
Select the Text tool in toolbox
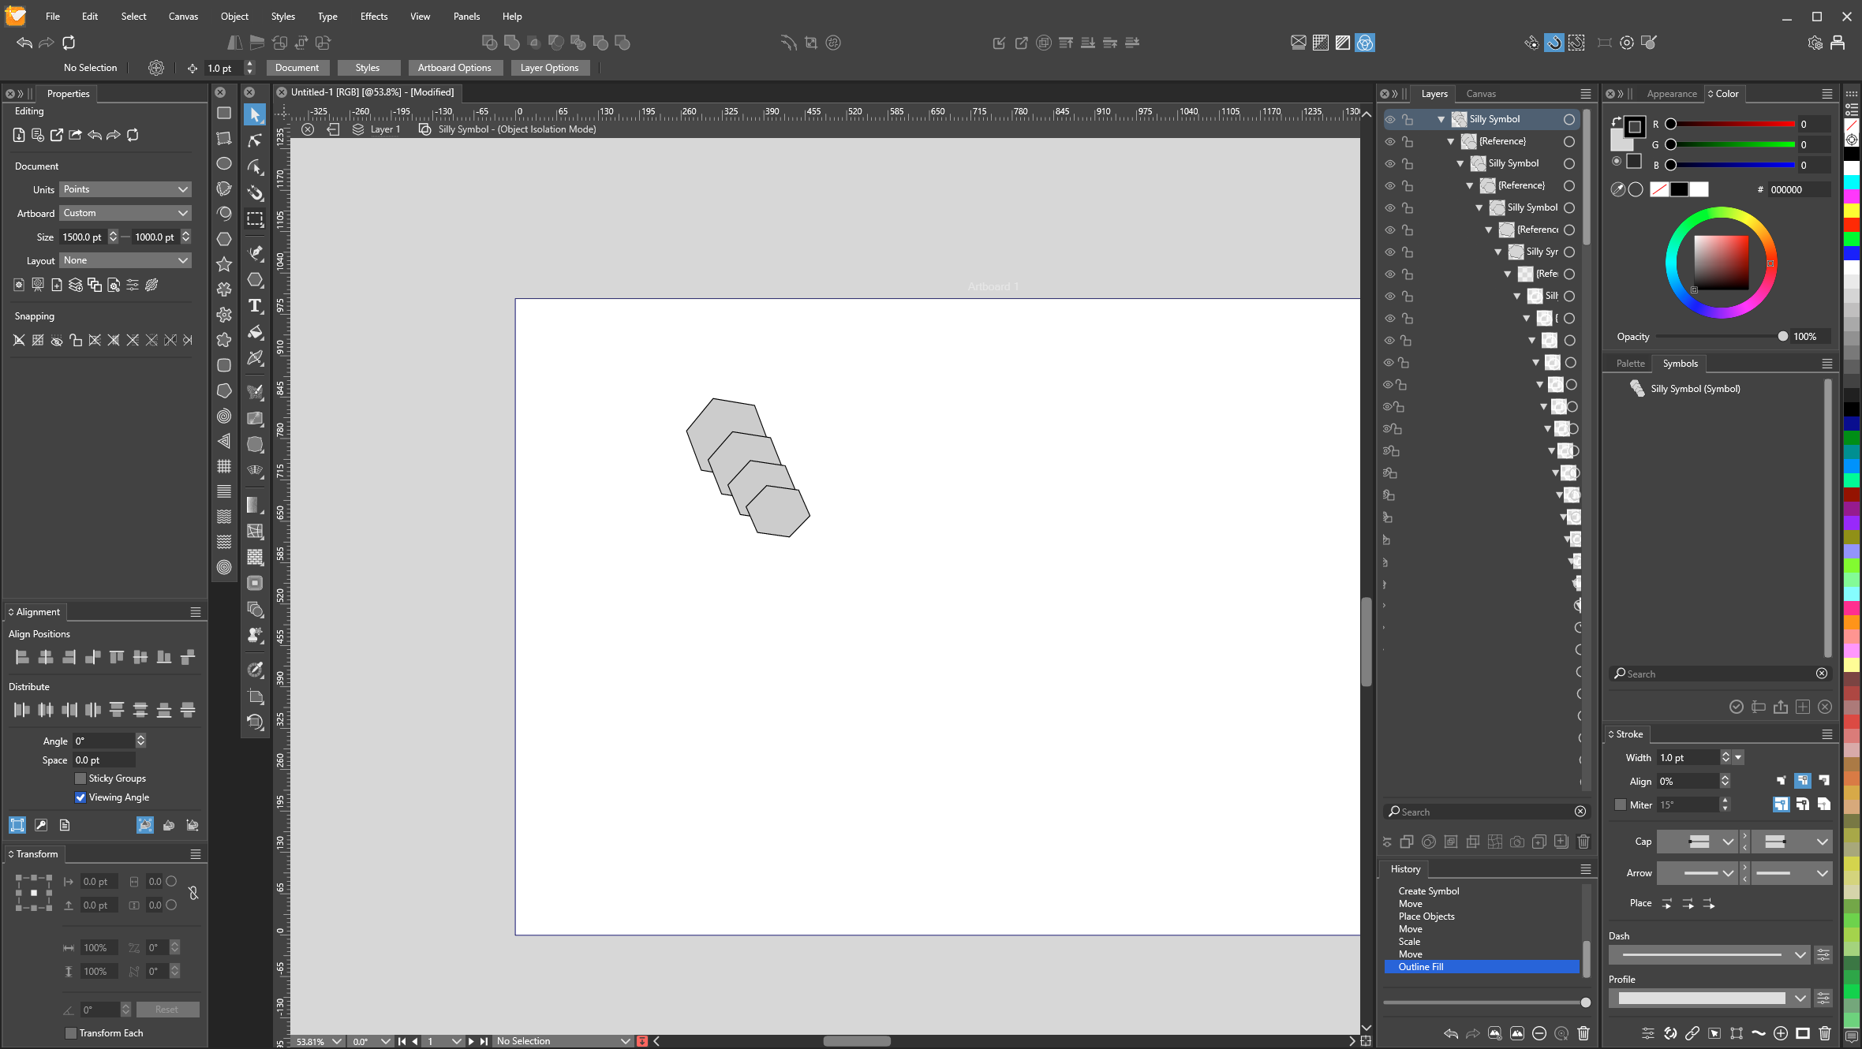(x=255, y=306)
